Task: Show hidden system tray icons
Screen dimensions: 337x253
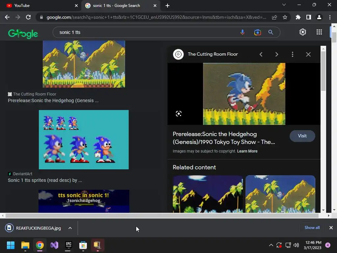Action: [271, 245]
